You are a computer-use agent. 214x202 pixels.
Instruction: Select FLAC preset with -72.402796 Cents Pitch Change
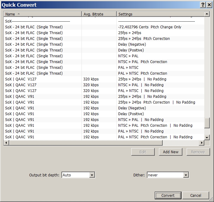point(104,27)
